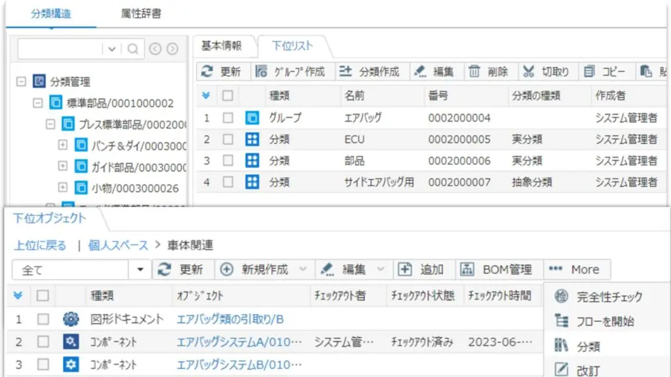Click the 更新 refresh icon in lower toolbar
This screenshot has height=377, width=671.
[164, 270]
